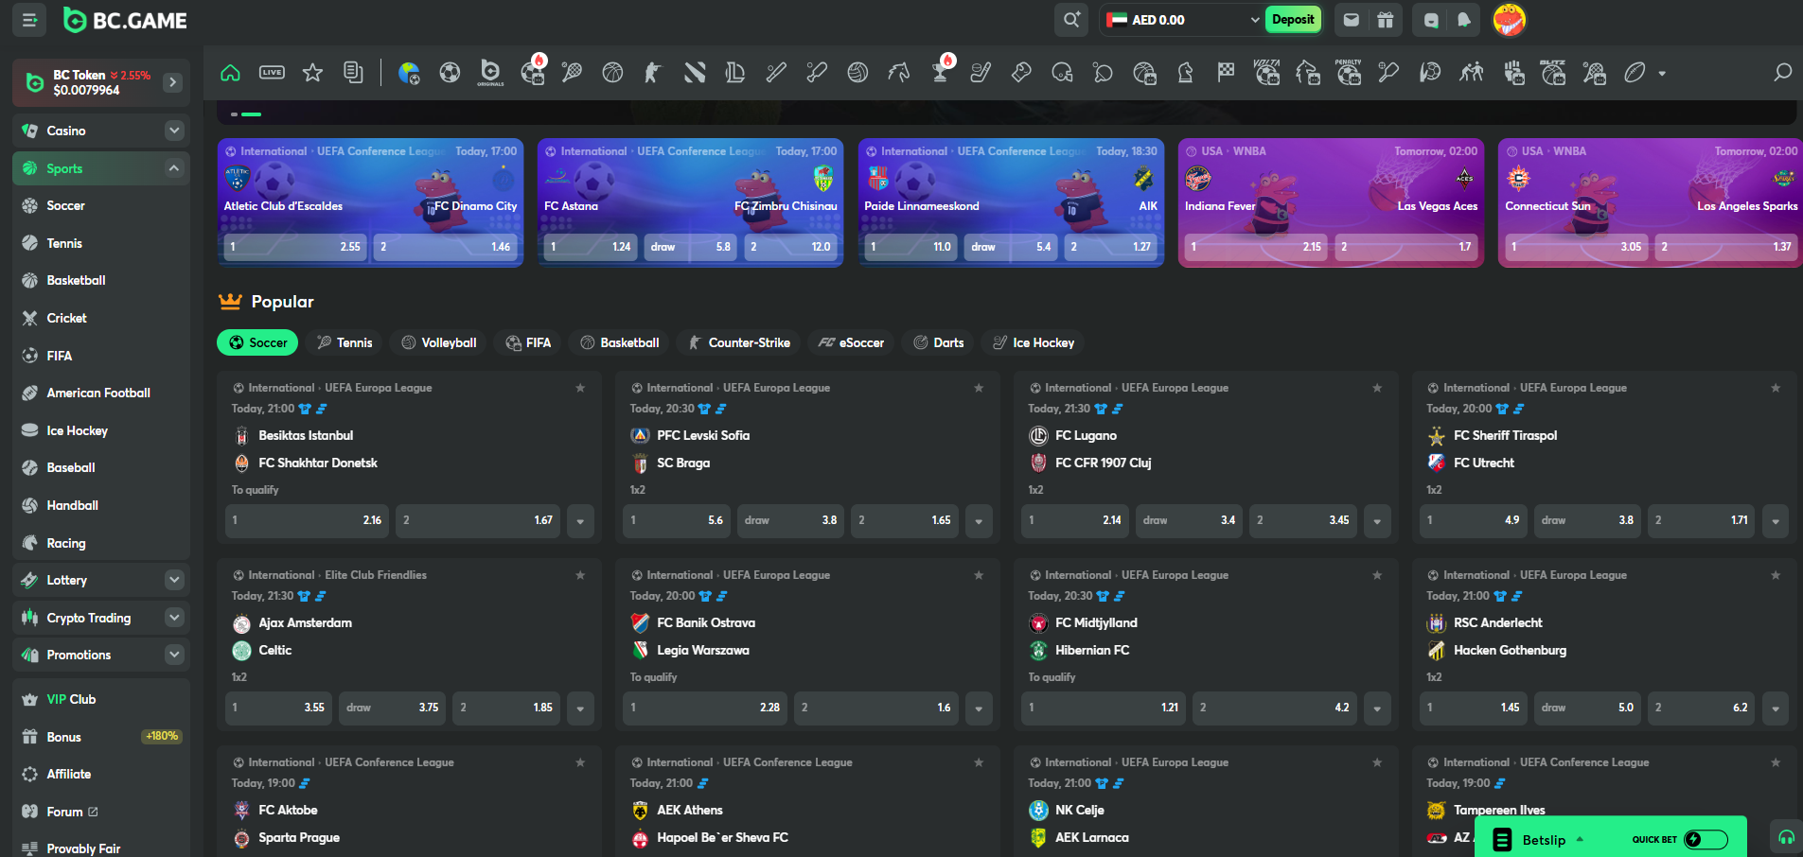Image resolution: width=1803 pixels, height=857 pixels.
Task: Favorite the FC Midtjylland match star
Action: 1377,575
